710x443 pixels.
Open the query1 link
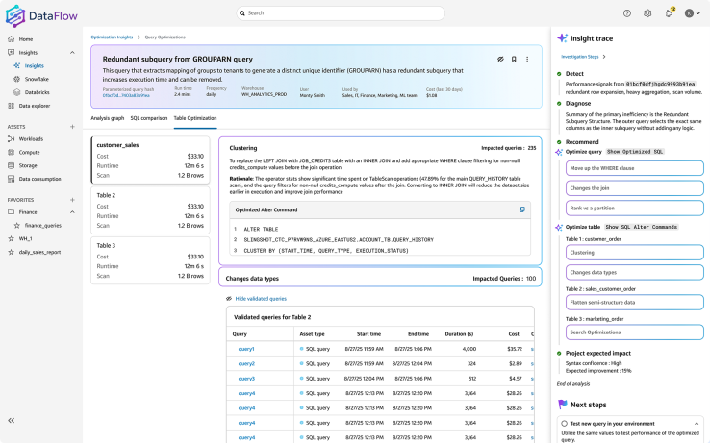(x=246, y=349)
